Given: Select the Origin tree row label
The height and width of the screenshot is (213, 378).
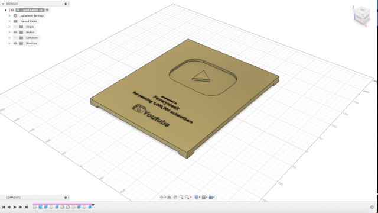Looking at the screenshot, I should point(30,27).
